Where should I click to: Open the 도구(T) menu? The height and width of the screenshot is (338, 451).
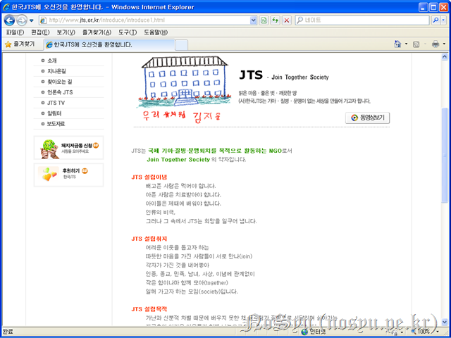coord(128,32)
